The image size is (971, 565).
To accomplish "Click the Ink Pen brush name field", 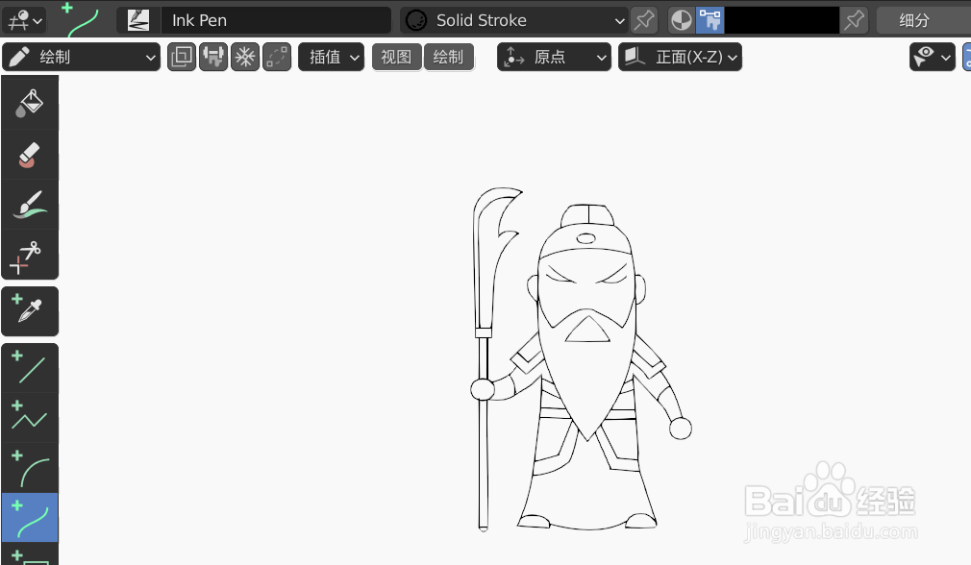I will click(276, 20).
